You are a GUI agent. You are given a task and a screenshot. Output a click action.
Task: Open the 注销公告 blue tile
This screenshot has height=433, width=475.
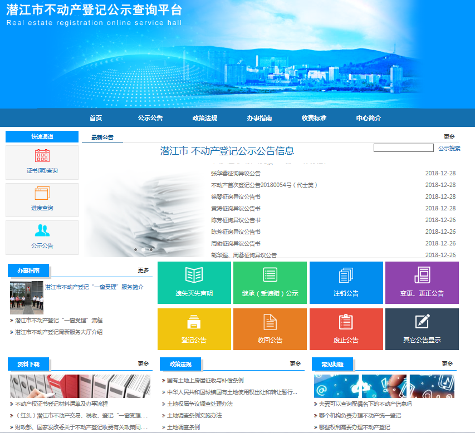(x=346, y=283)
